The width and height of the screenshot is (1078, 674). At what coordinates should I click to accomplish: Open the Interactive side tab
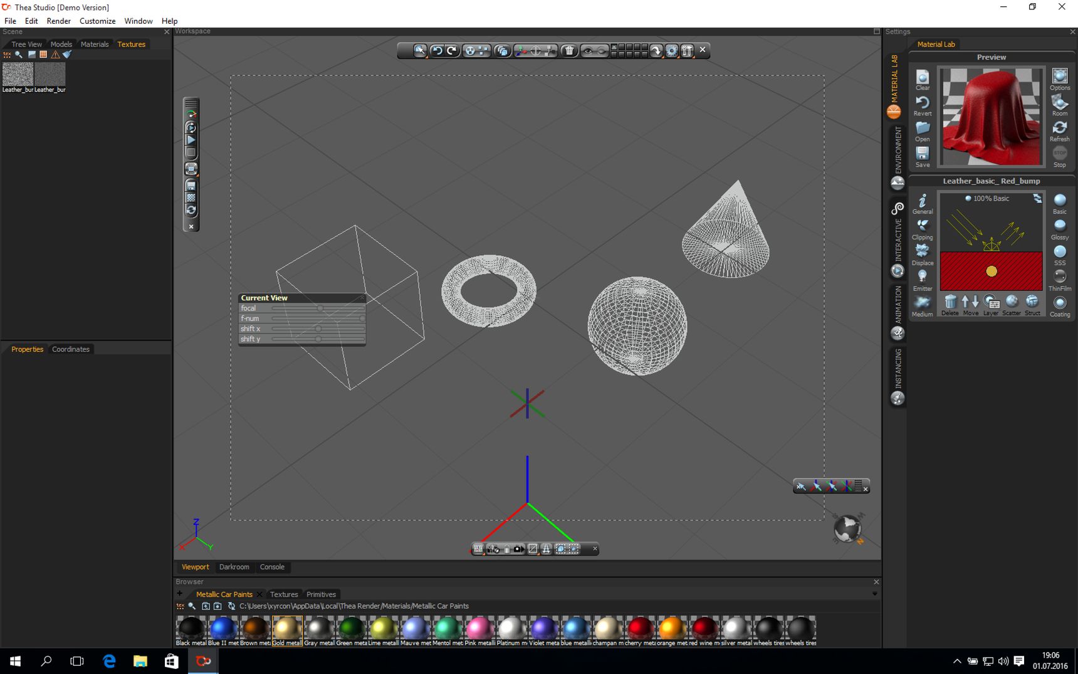click(897, 238)
